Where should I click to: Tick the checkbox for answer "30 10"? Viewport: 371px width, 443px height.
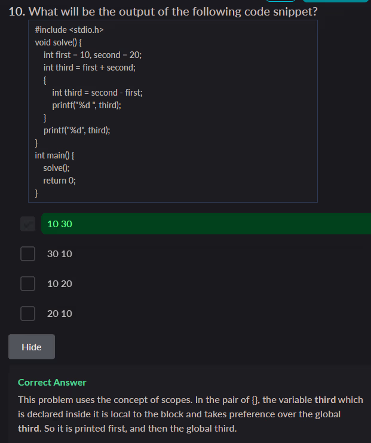[28, 253]
